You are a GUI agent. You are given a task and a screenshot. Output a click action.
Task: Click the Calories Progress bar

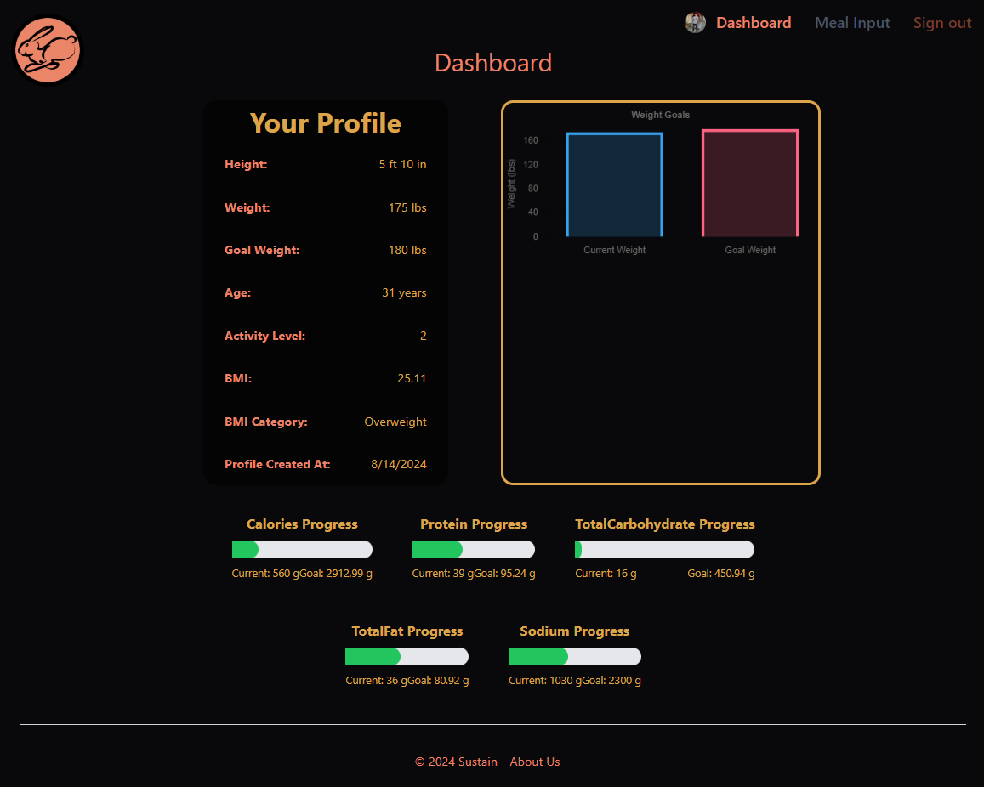tap(302, 549)
